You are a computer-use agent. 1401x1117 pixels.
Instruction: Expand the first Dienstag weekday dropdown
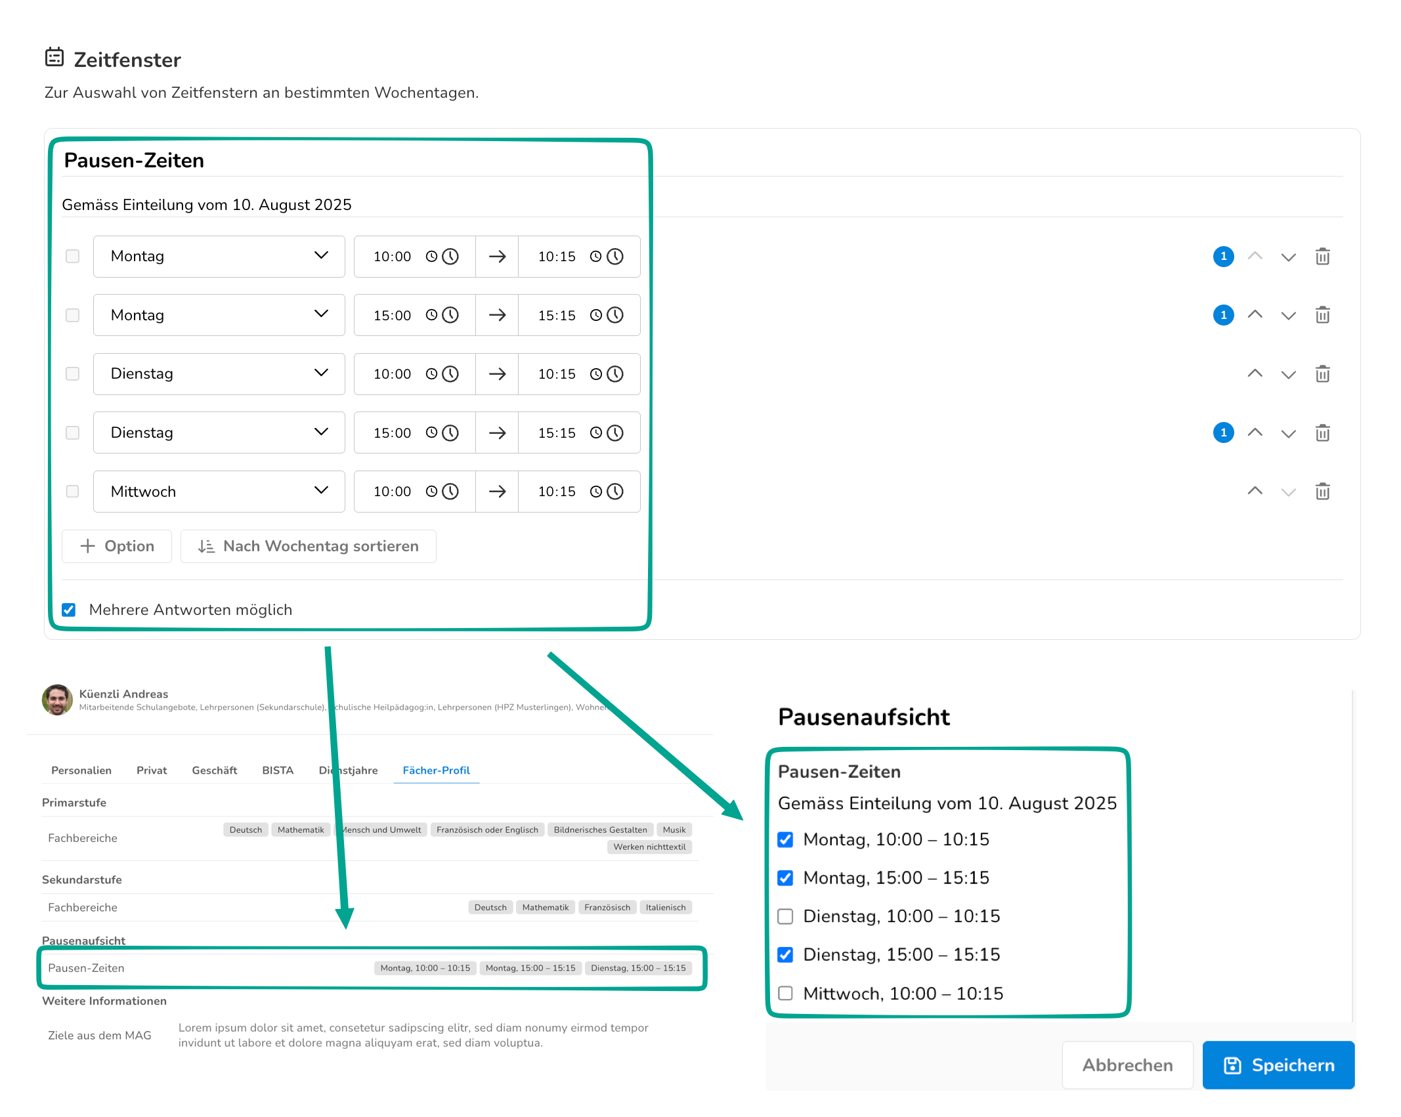[x=219, y=374]
